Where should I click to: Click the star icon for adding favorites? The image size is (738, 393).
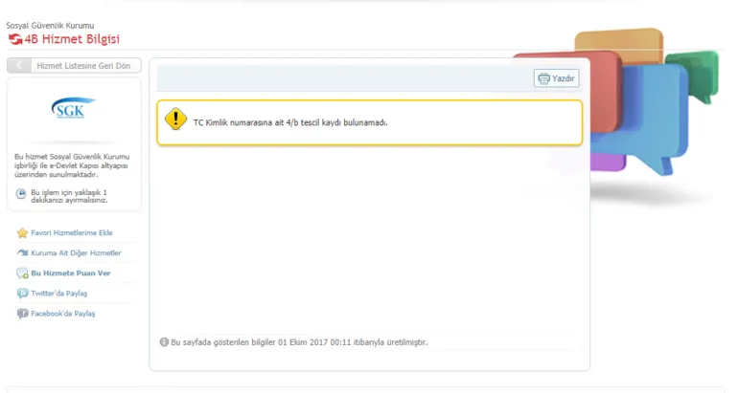point(22,232)
